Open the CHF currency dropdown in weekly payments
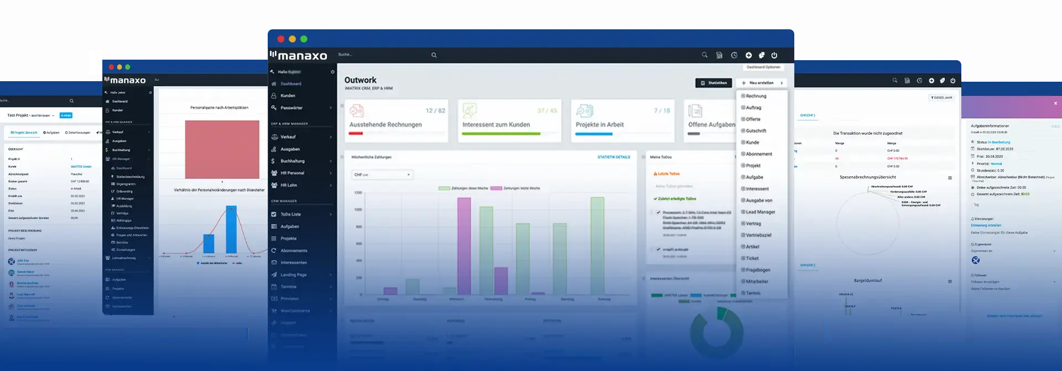Viewport: 1062px width, 371px height. click(x=382, y=174)
